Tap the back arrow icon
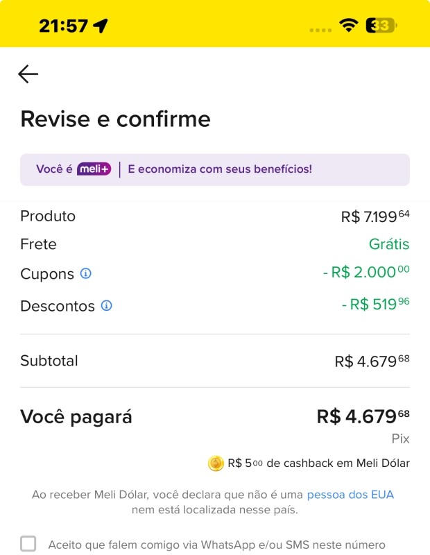This screenshot has width=430, height=555. coord(28,74)
